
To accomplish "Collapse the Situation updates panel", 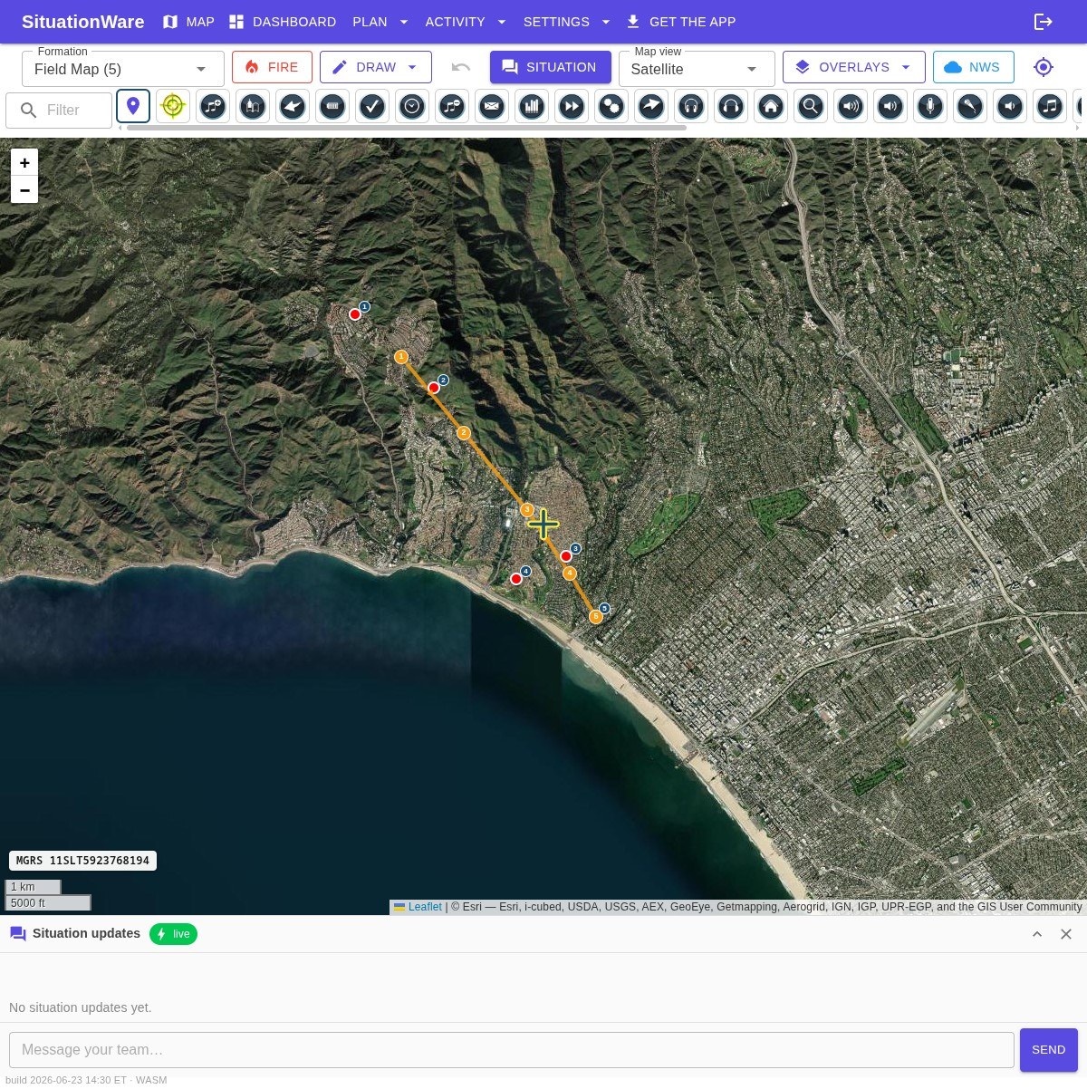I will tap(1037, 934).
